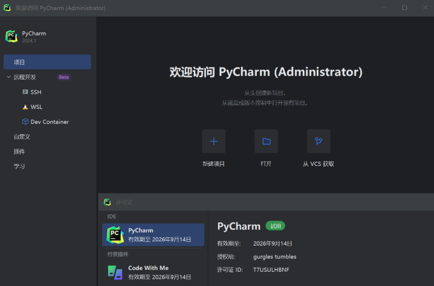This screenshot has width=434, height=286.
Task: Click the PyCharm IDE license logo
Action: [x=115, y=235]
